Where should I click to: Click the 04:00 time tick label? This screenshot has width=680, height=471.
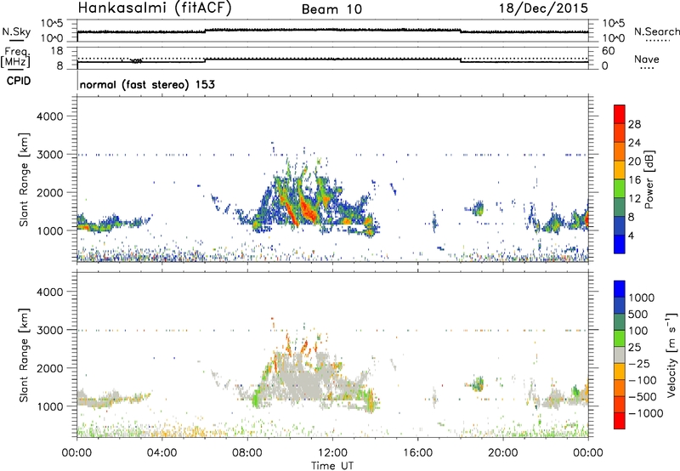pyautogui.click(x=161, y=453)
